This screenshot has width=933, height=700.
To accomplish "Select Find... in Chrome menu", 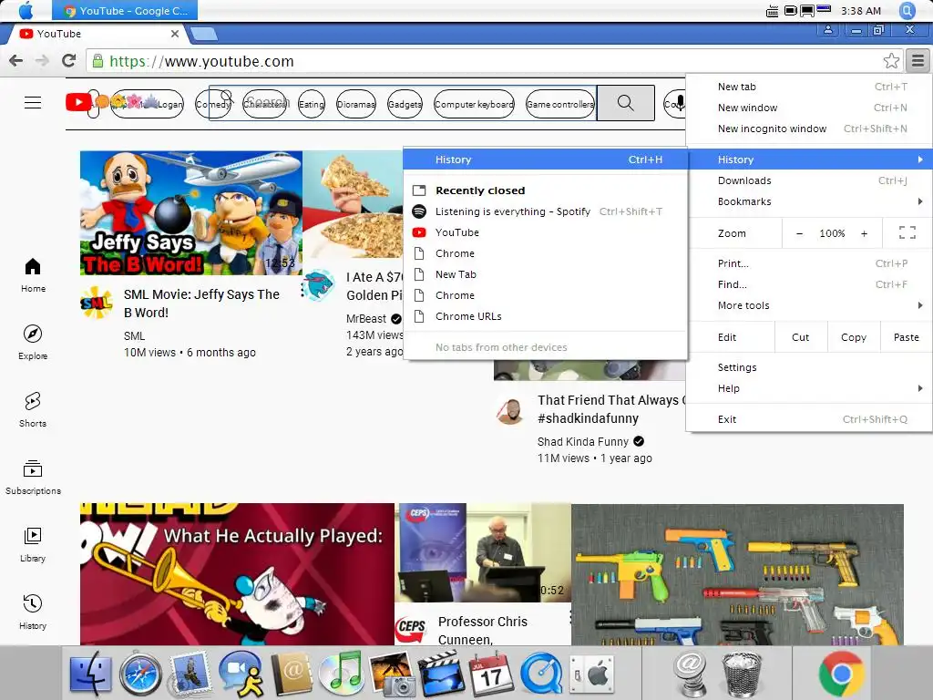I will click(x=808, y=284).
